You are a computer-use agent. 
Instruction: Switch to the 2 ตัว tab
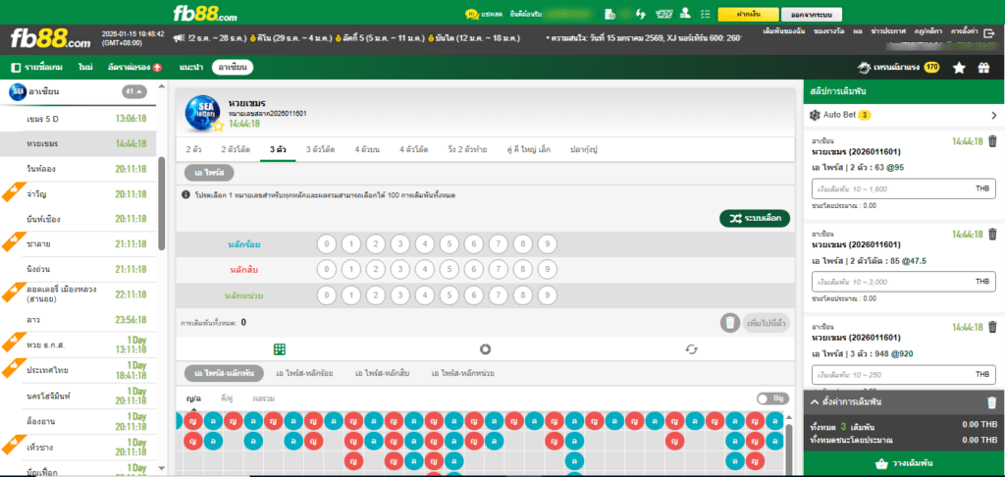[x=194, y=149]
